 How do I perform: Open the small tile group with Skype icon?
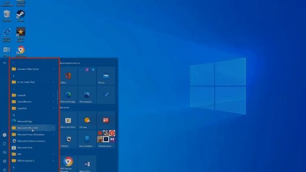pyautogui.click(x=87, y=76)
